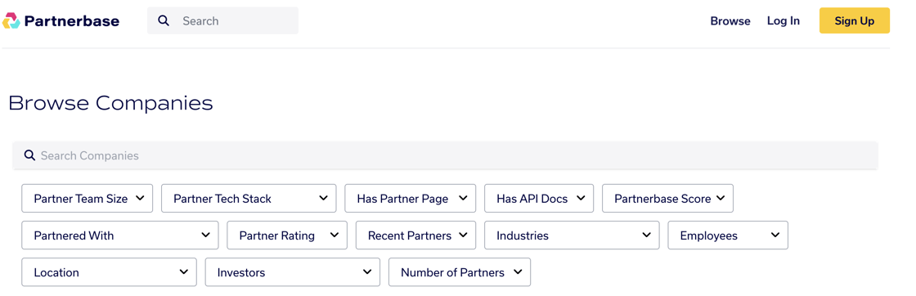Click the magnifier icon in top search bar
The width and height of the screenshot is (916, 296).
point(164,21)
